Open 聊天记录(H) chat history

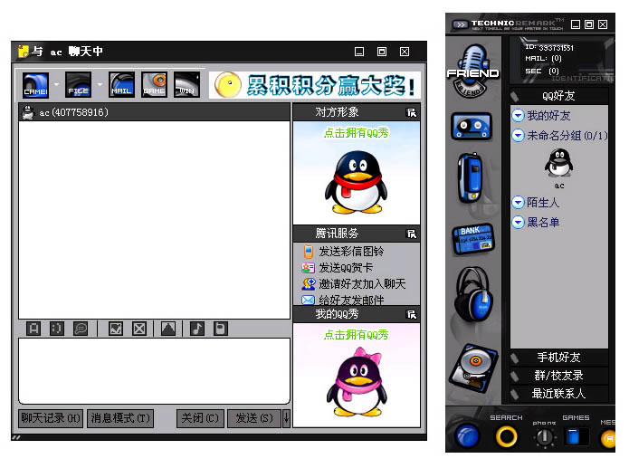tap(51, 418)
